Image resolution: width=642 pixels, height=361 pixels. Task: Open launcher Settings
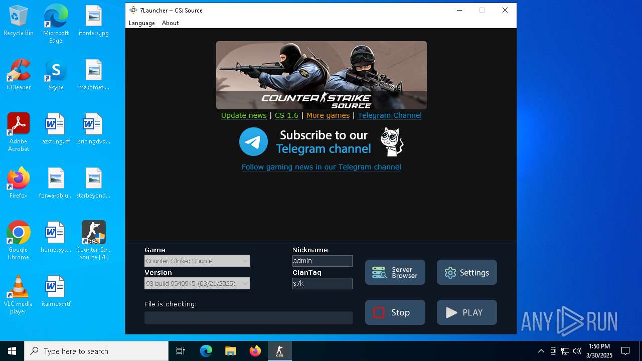tap(467, 272)
